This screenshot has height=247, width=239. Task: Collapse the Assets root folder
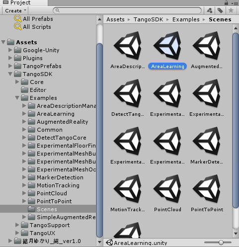[x=3, y=42]
